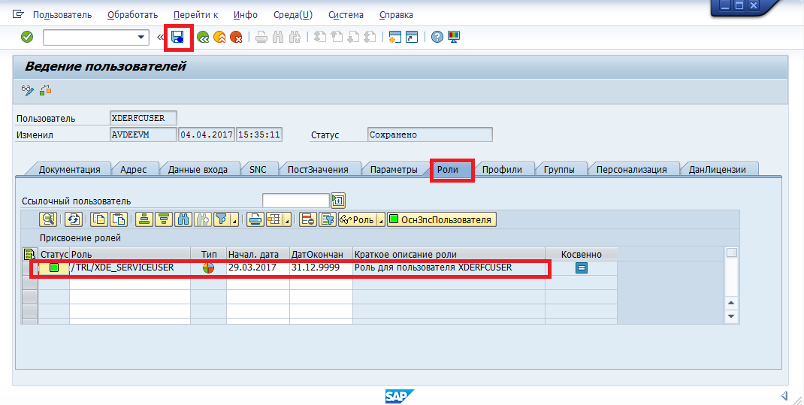The width and height of the screenshot is (804, 405).
Task: Click the Тип pie-chart icon of role
Action: click(x=208, y=268)
